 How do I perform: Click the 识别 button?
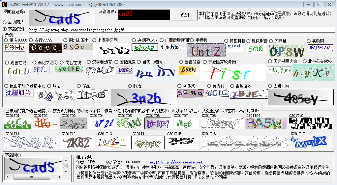pos(185,15)
